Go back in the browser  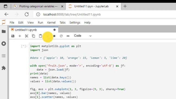tap(6, 14)
